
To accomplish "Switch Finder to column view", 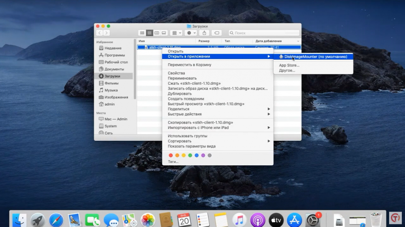I will (157, 33).
